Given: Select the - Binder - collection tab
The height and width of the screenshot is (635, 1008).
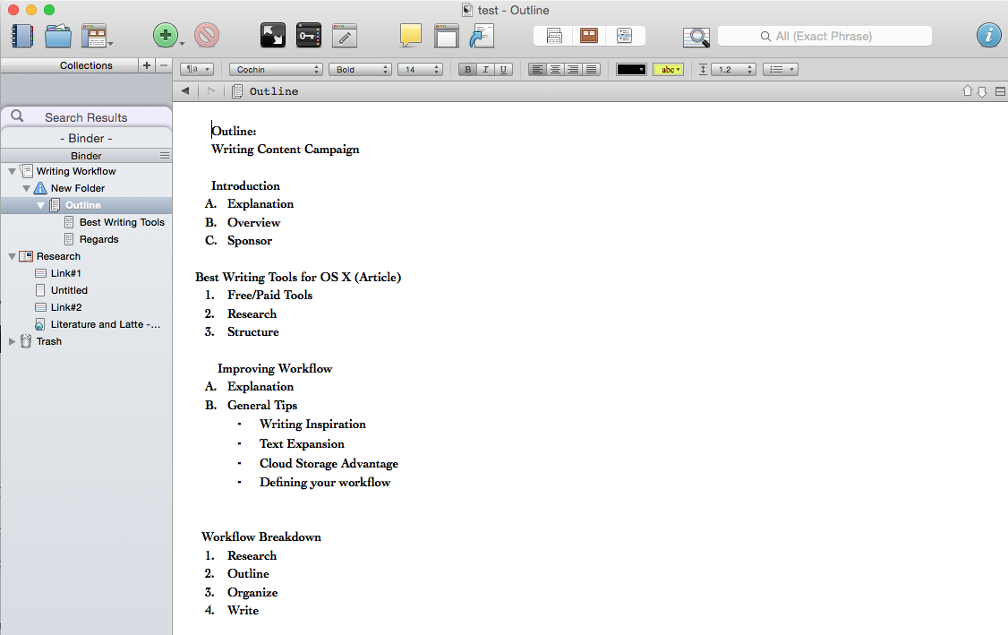Looking at the screenshot, I should click(x=86, y=138).
